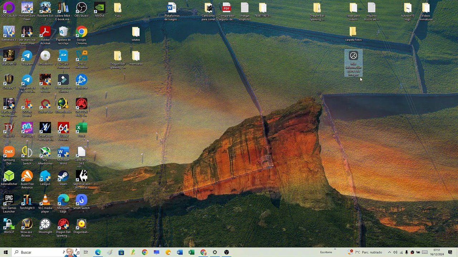Viewport: 458px width, 257px height.
Task: Select the Videos miniaturas folder
Action: pos(426,11)
